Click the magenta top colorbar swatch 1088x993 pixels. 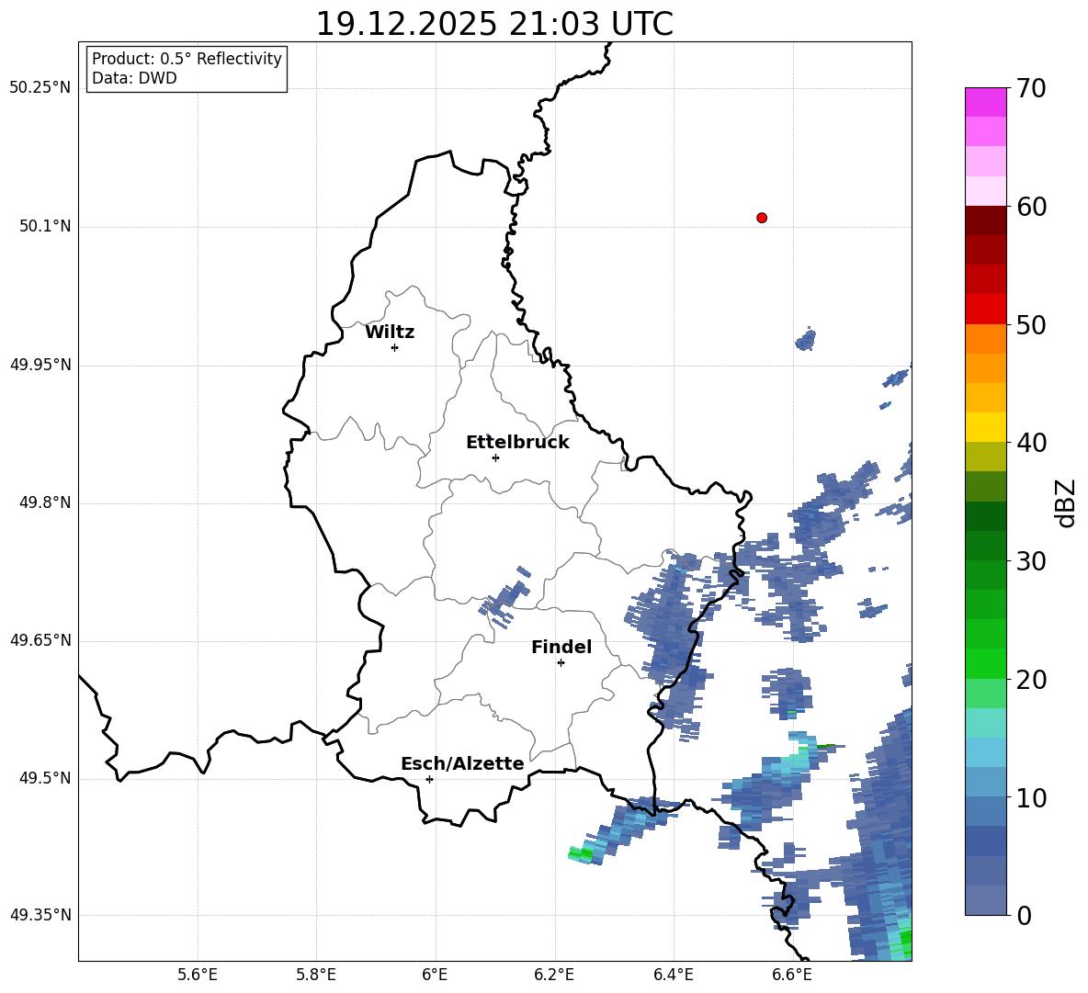pyautogui.click(x=985, y=103)
